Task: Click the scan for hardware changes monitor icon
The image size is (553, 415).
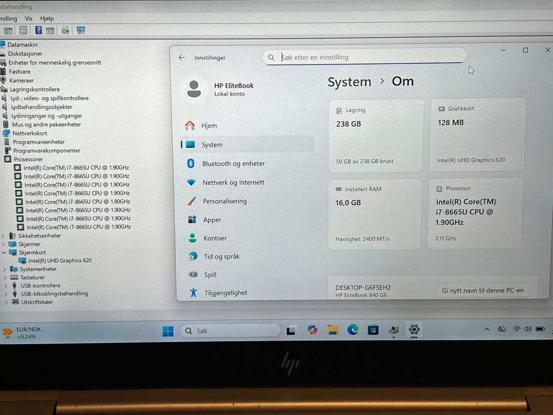Action: click(x=81, y=31)
